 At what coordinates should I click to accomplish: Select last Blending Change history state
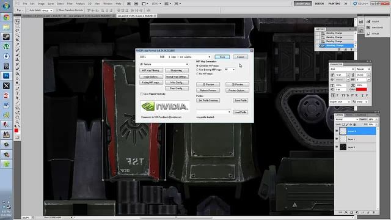tap(337, 46)
